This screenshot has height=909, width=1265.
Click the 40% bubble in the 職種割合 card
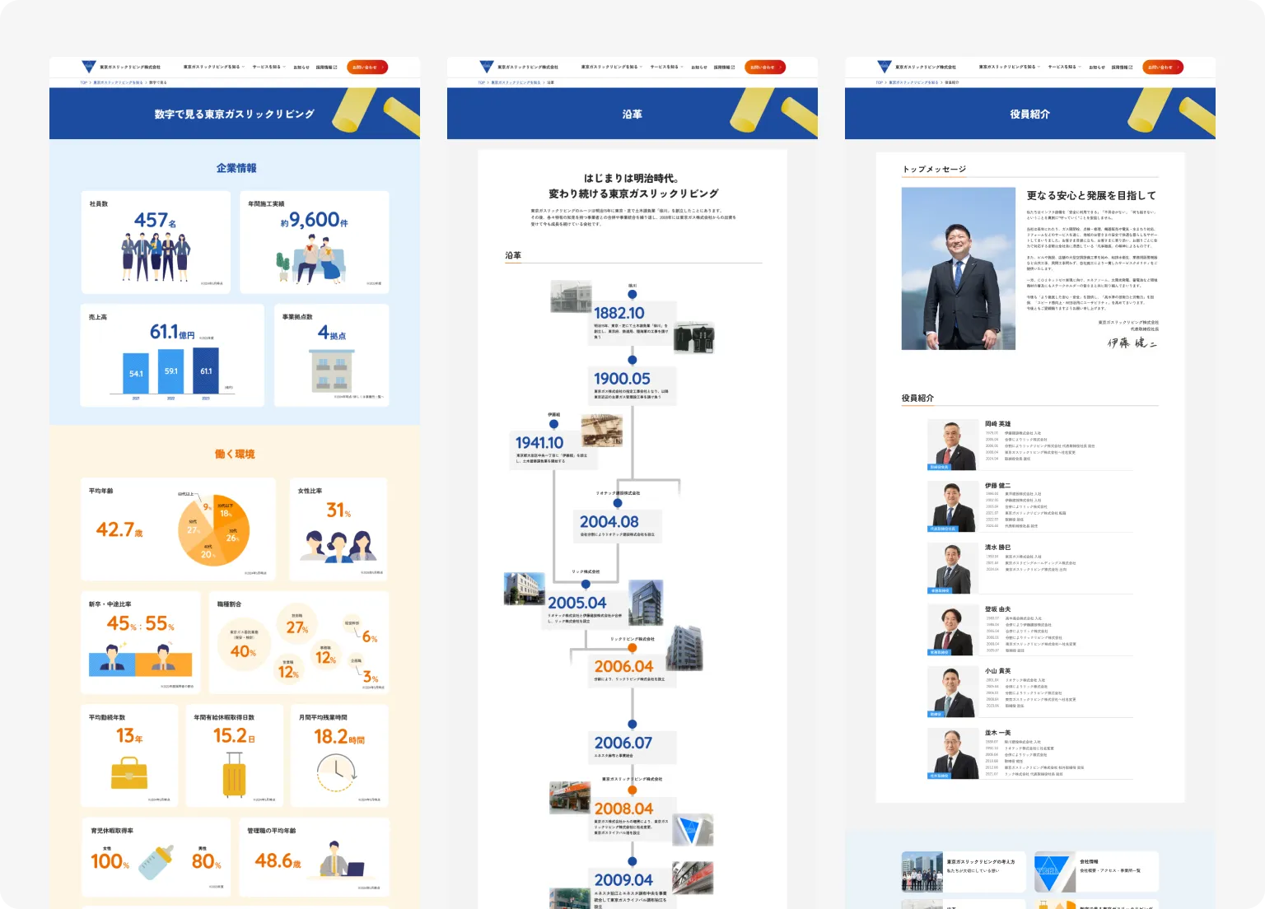(x=243, y=644)
